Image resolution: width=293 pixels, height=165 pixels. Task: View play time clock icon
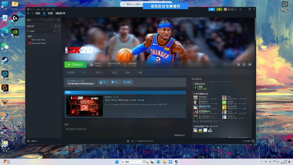[125, 65]
